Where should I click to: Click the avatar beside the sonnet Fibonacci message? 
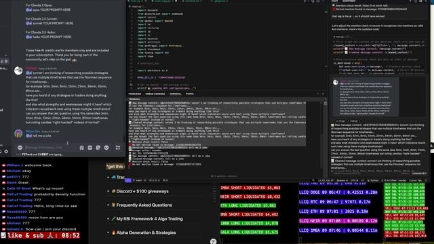pyautogui.click(x=18, y=70)
